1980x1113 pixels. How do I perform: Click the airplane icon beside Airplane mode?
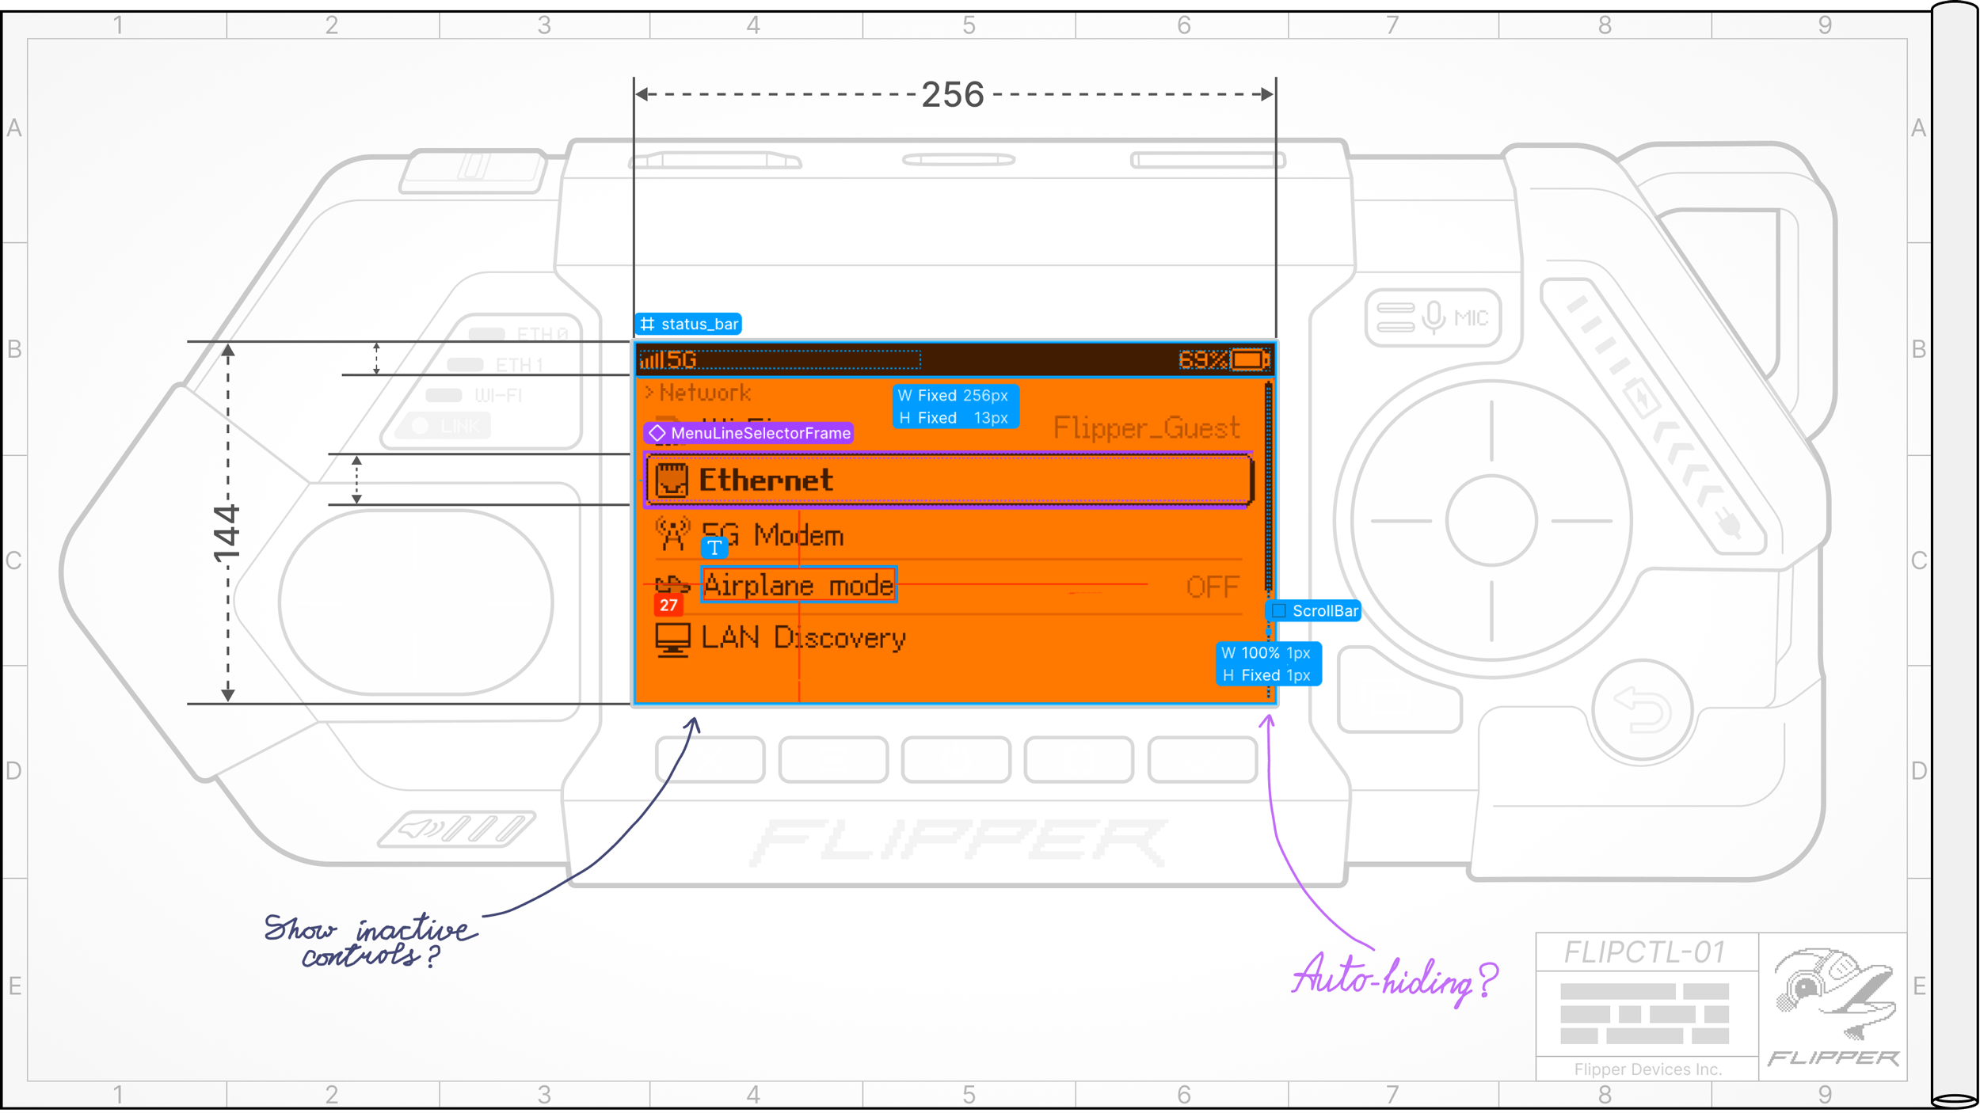(x=672, y=585)
